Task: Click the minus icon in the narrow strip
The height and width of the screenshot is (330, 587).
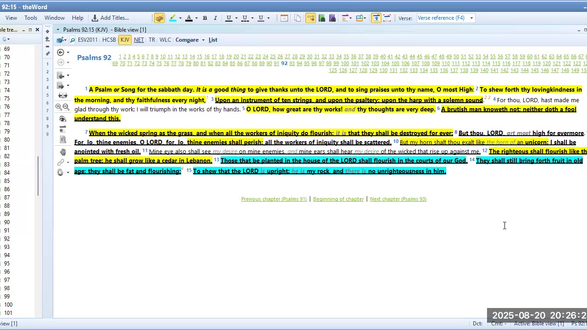Action: (47, 46)
